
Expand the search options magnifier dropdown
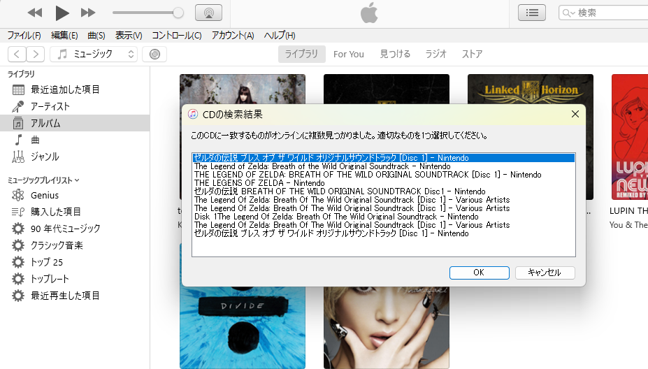570,13
